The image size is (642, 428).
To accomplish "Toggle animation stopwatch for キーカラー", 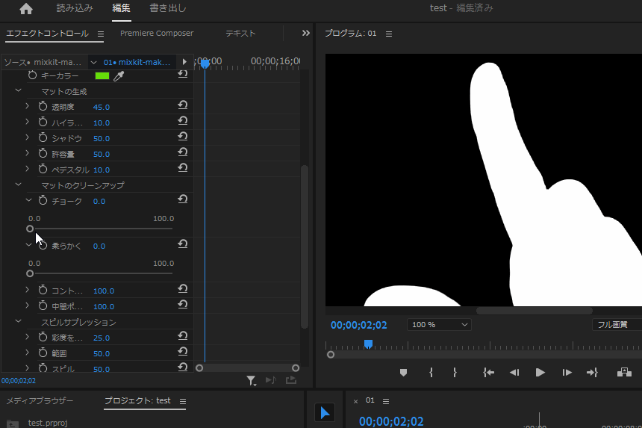I will pos(32,75).
